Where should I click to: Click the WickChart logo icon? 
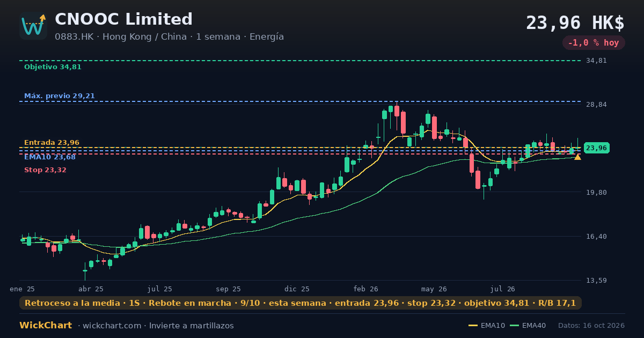pos(33,26)
